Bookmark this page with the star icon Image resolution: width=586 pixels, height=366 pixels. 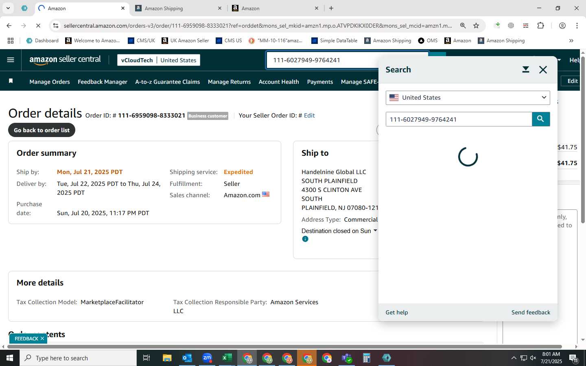point(476,25)
